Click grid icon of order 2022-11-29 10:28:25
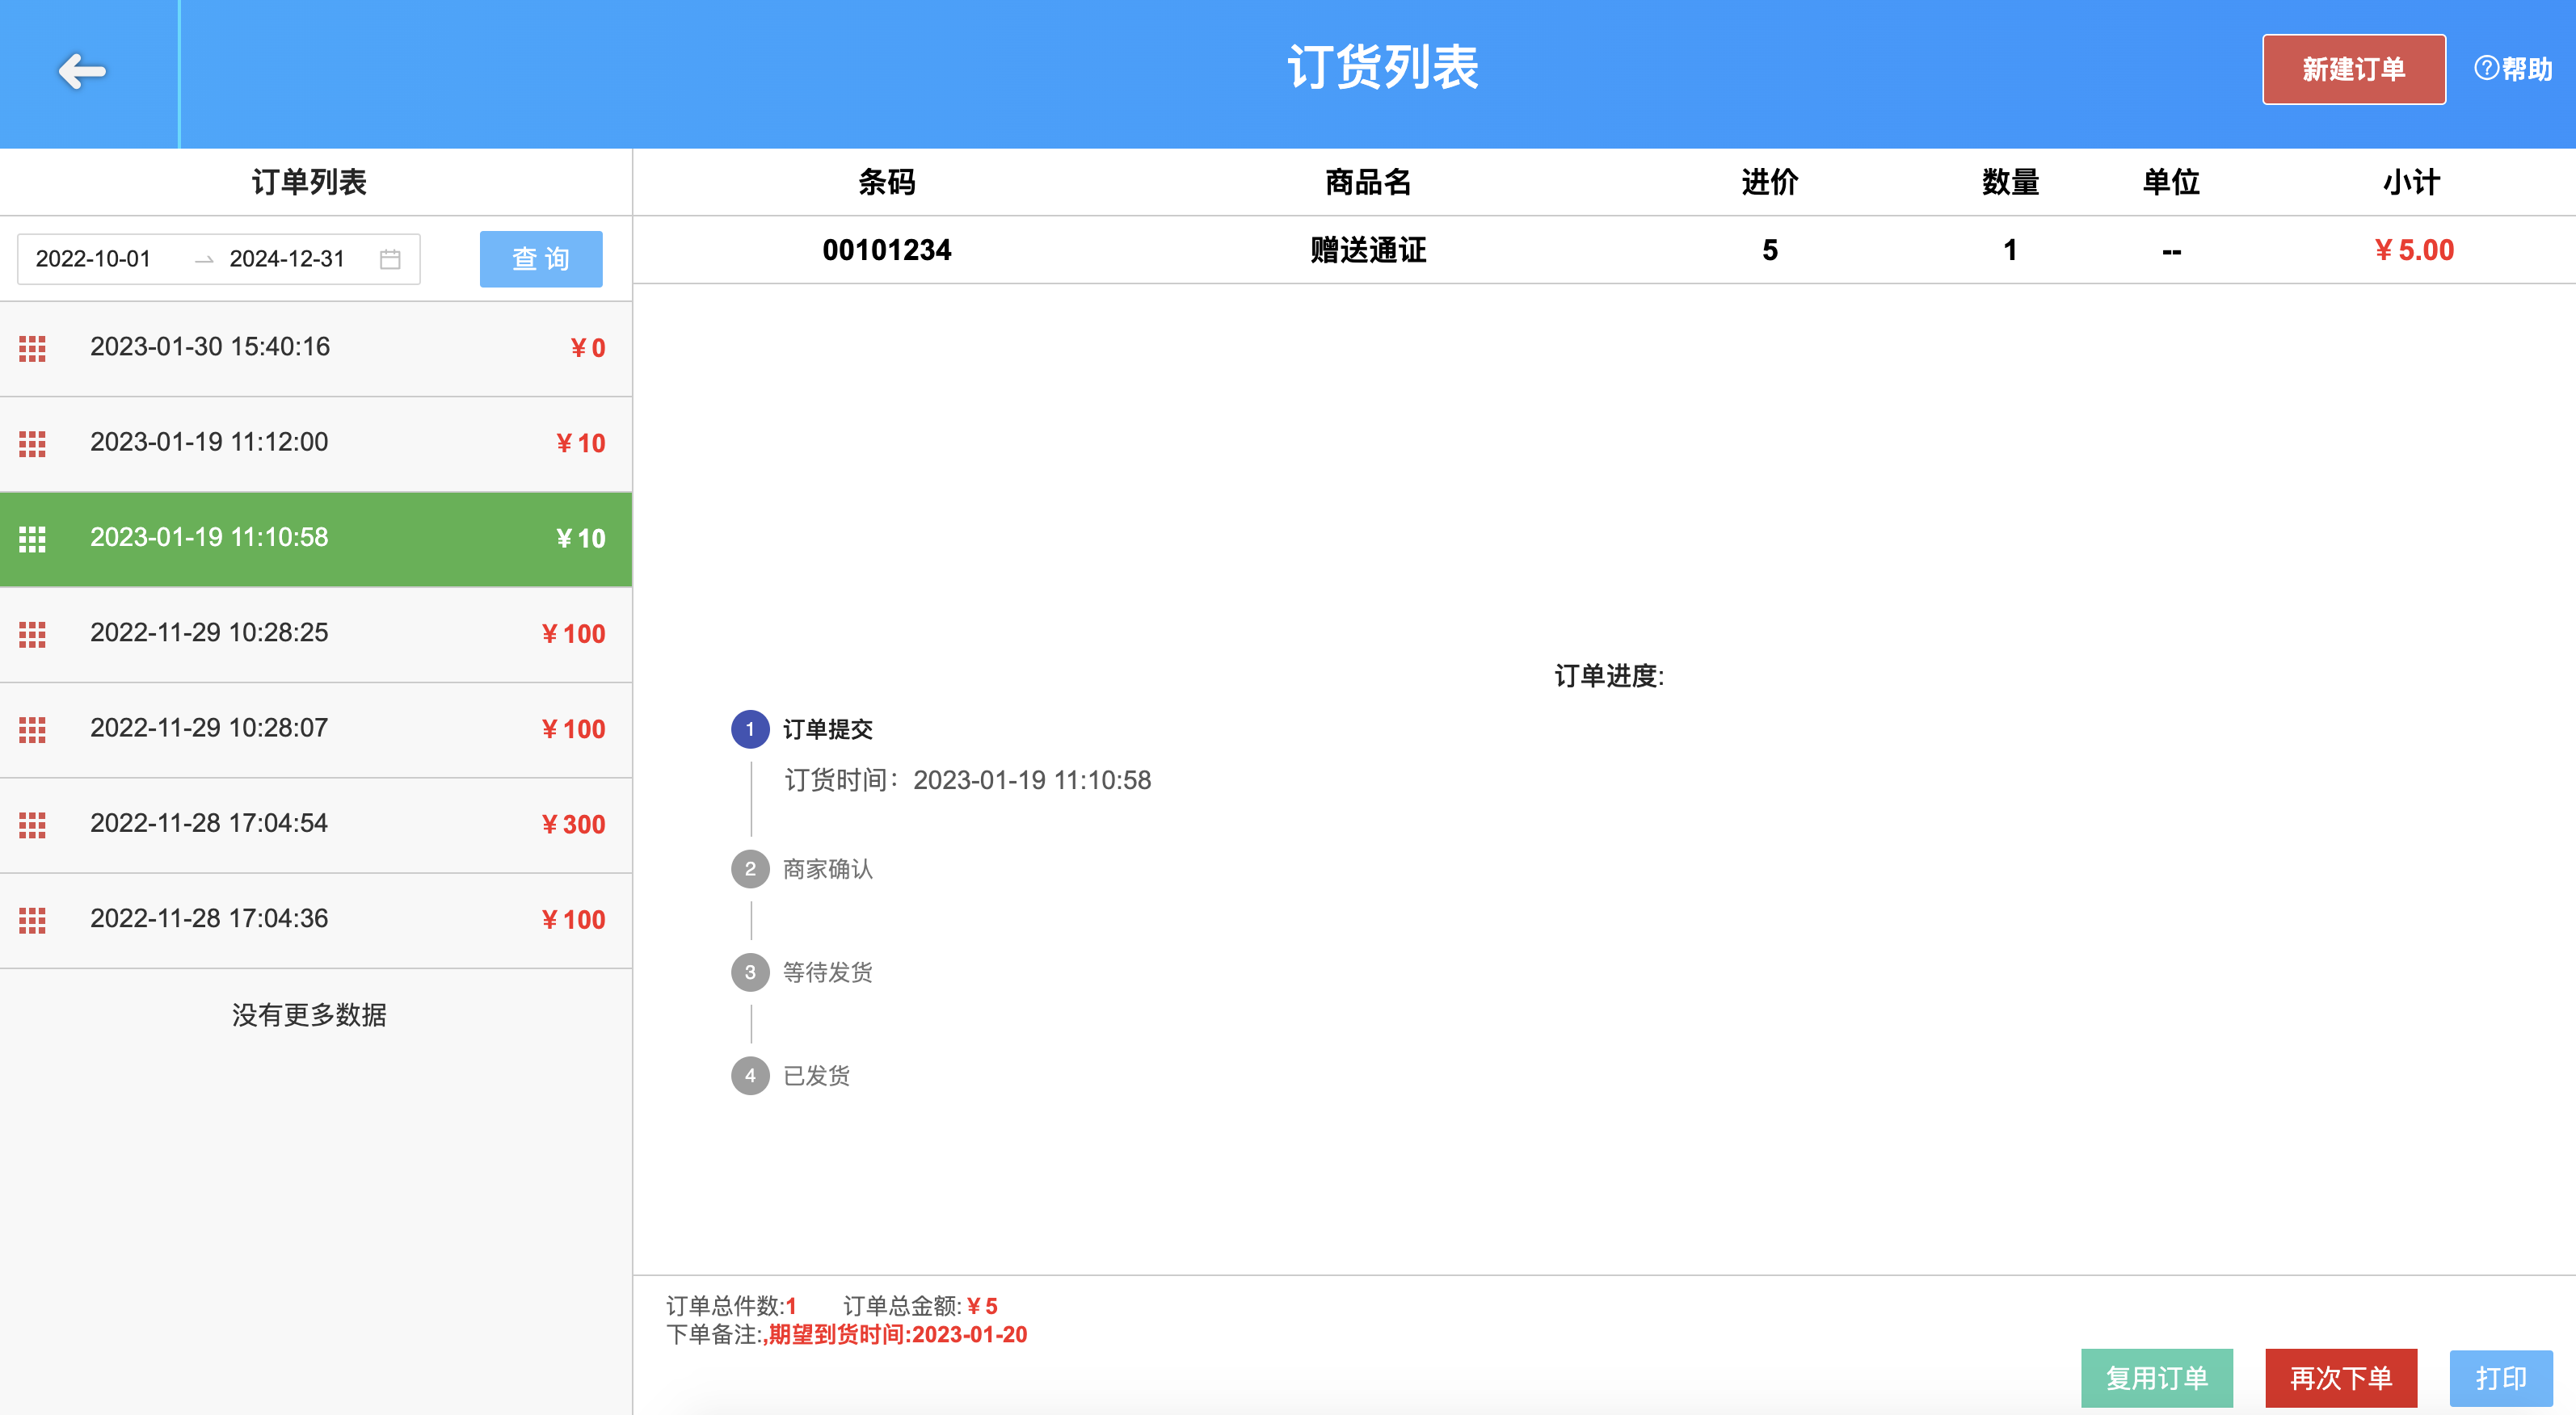This screenshot has width=2576, height=1415. [32, 635]
